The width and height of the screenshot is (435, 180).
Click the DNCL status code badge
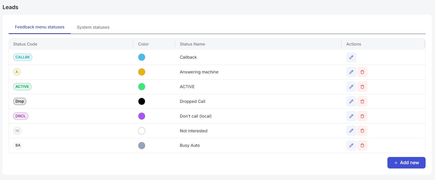click(21, 116)
